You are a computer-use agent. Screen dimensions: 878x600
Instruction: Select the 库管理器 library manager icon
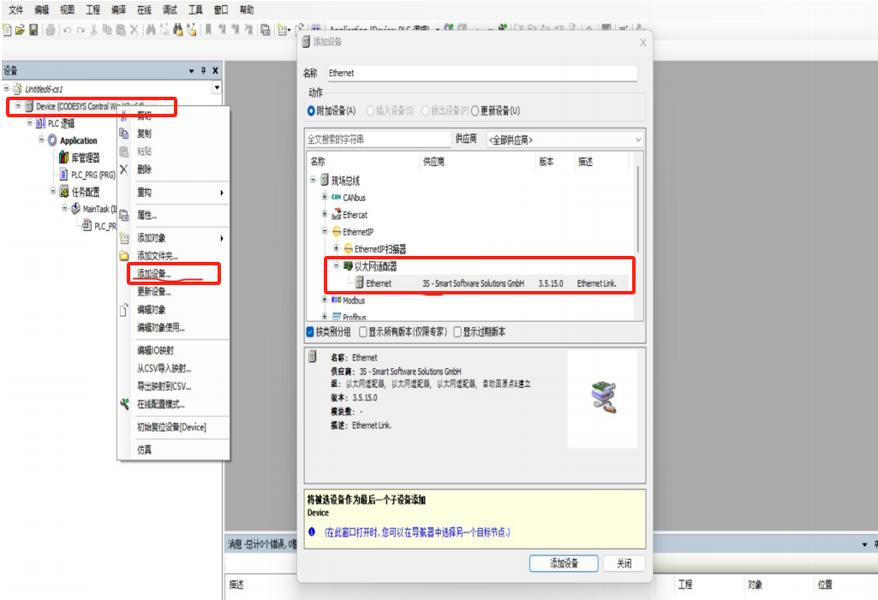point(63,157)
